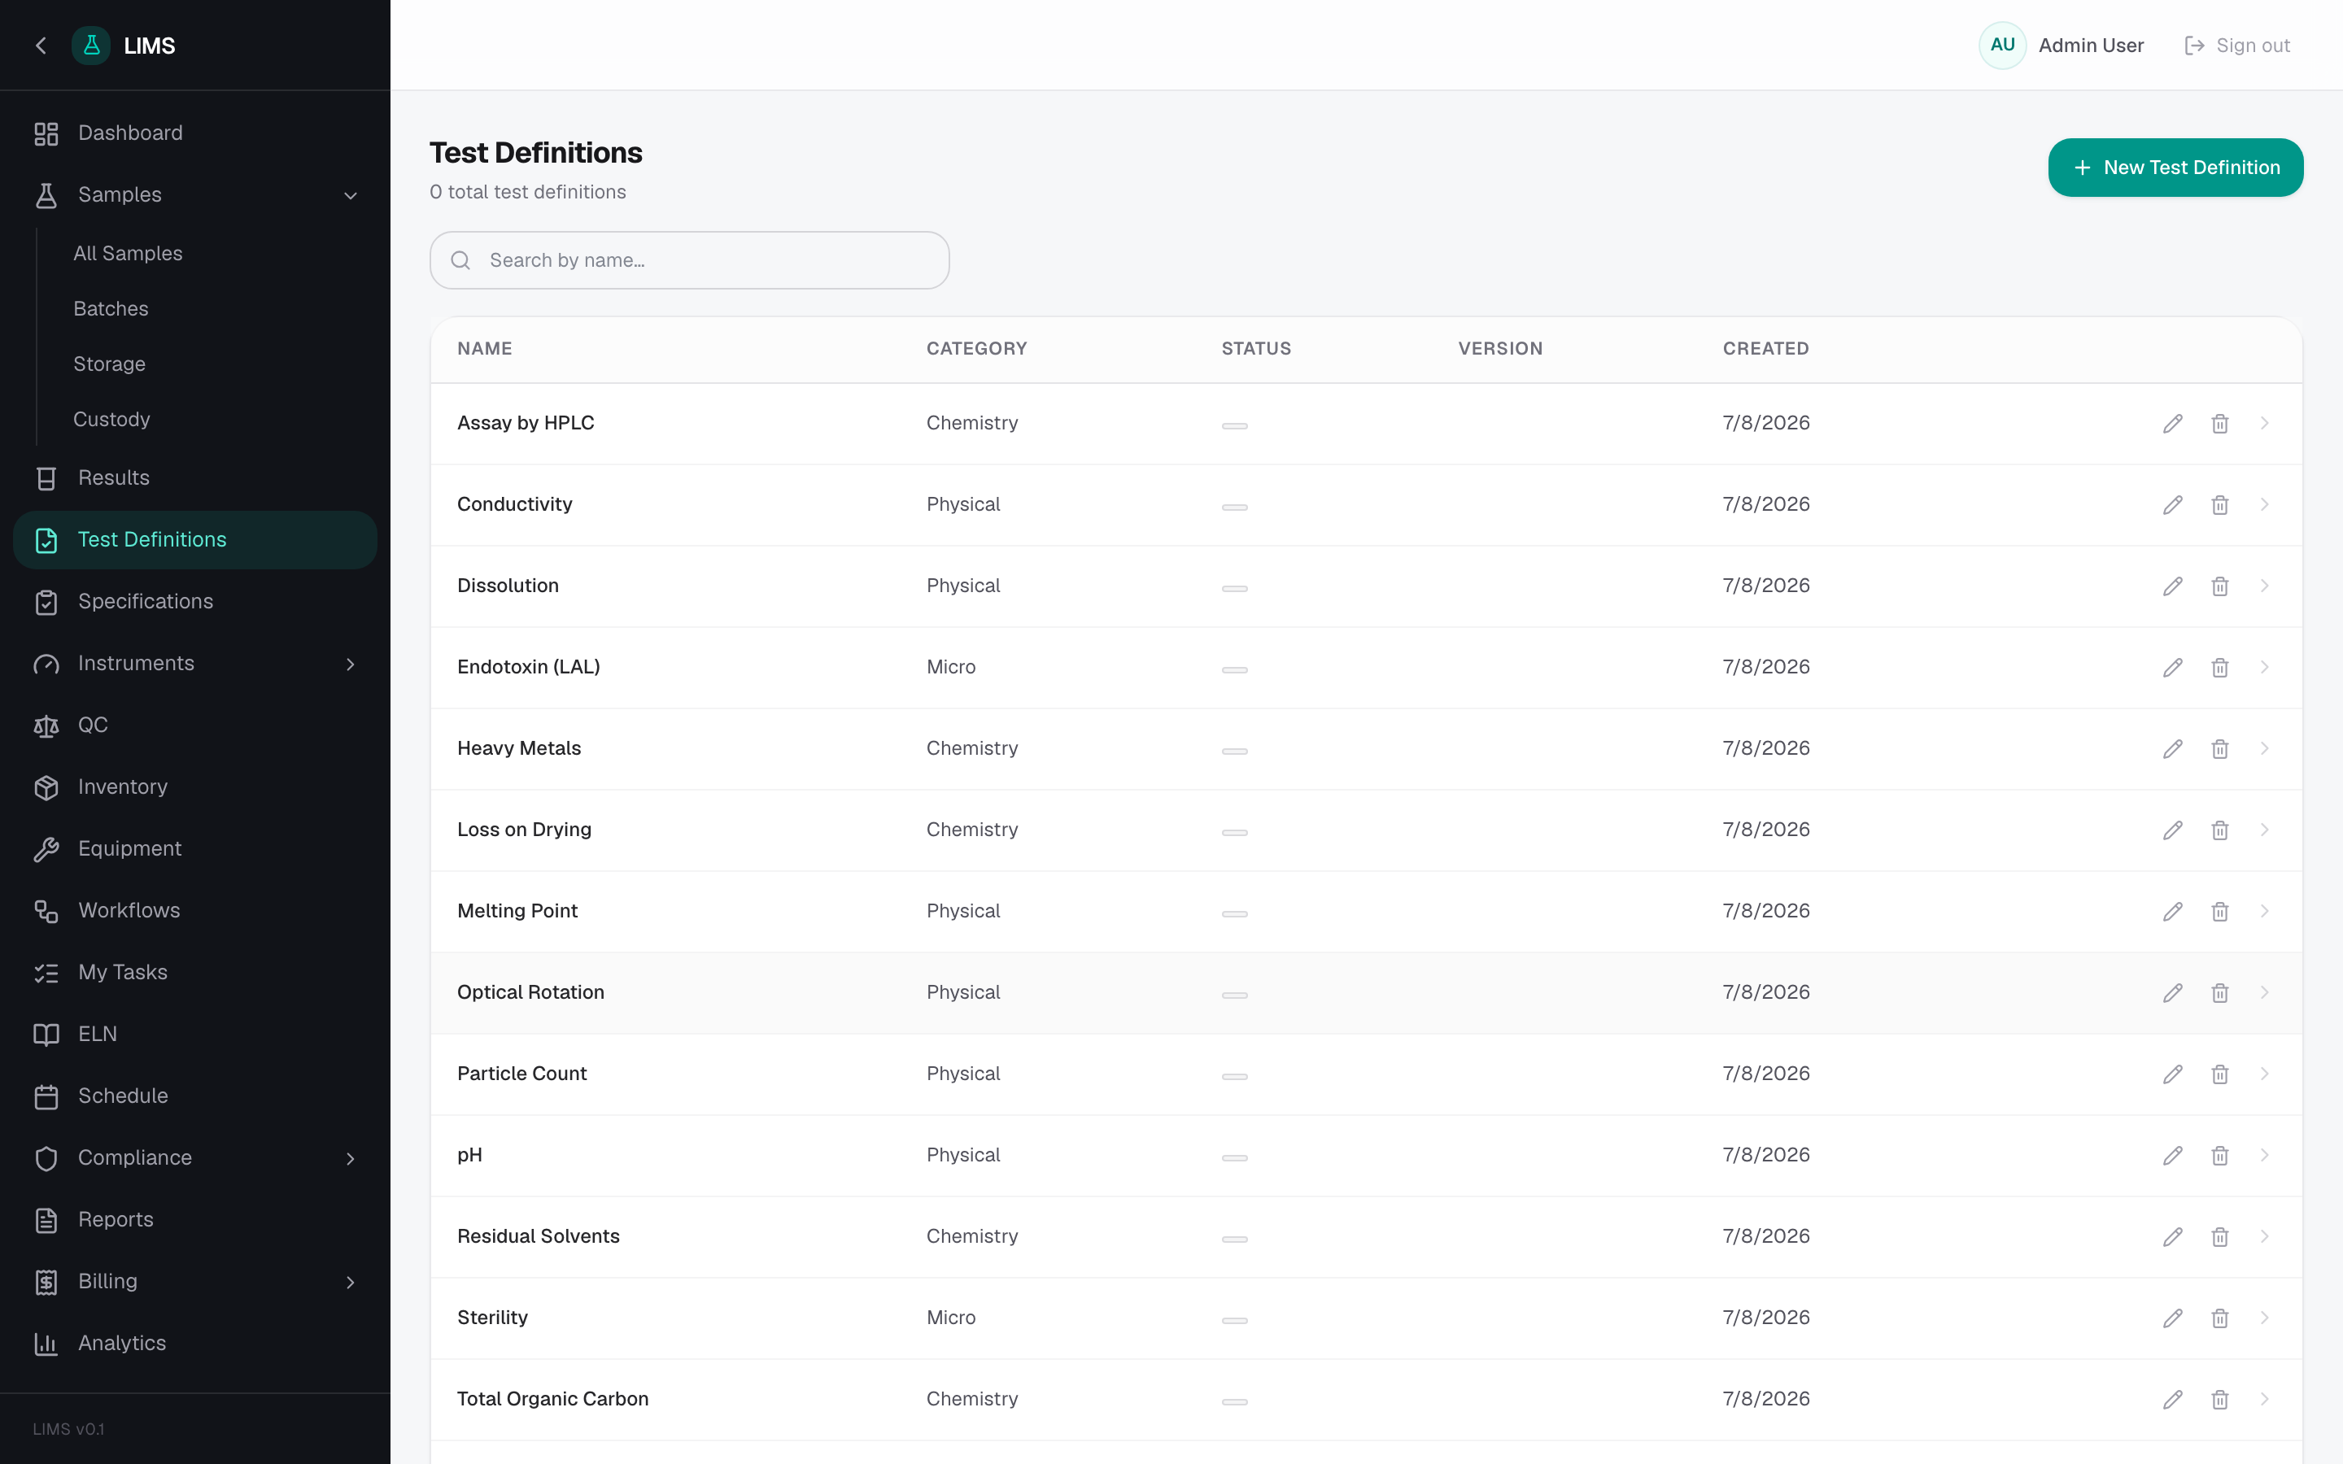This screenshot has height=1464, width=2343.
Task: Open Storage page
Action: pyautogui.click(x=109, y=364)
